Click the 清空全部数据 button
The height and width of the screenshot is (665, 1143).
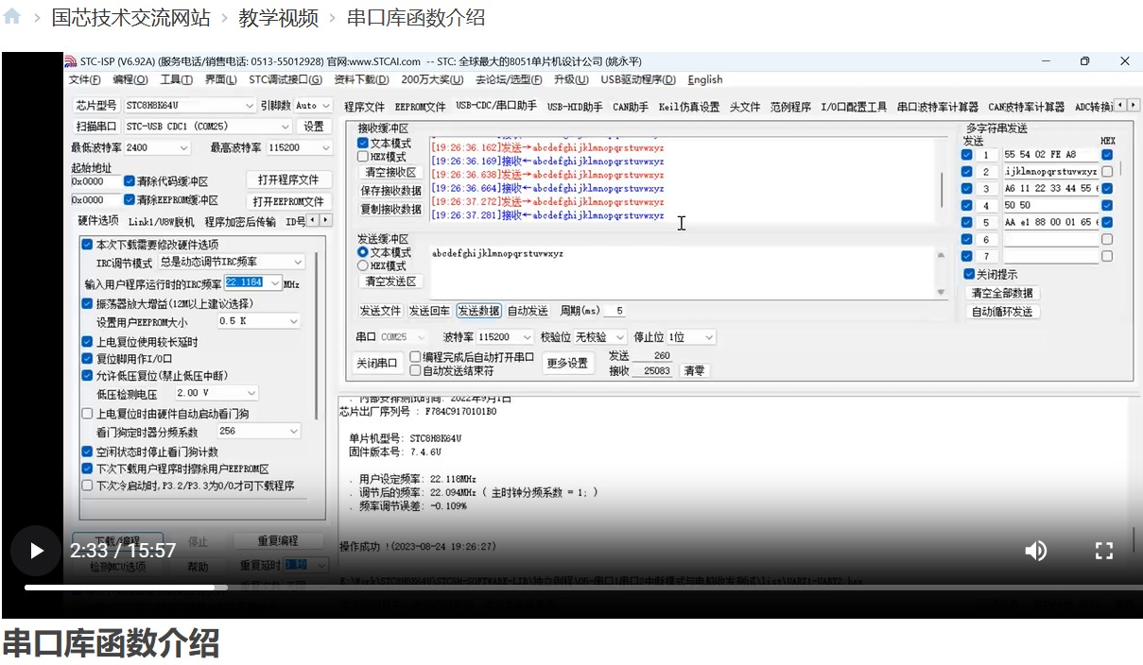[x=1002, y=293]
